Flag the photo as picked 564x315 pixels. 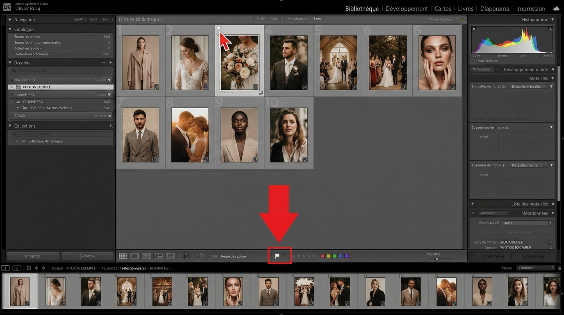coord(277,256)
